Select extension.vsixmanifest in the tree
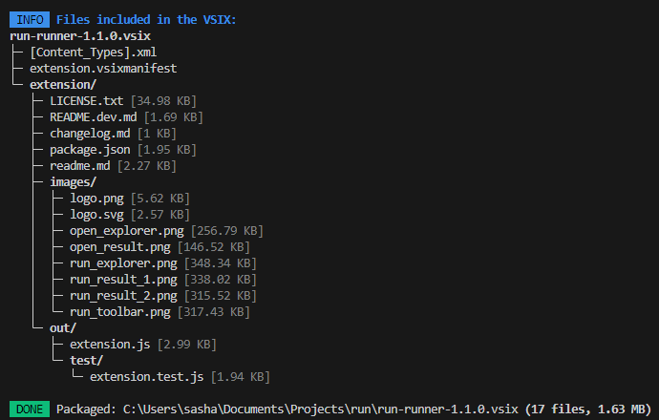Image resolution: width=659 pixels, height=420 pixels. point(103,69)
